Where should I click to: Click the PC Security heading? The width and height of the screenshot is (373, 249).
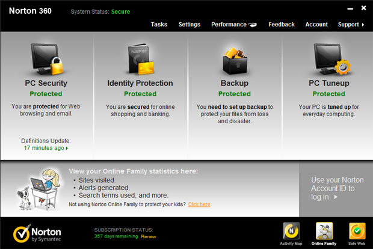click(46, 83)
